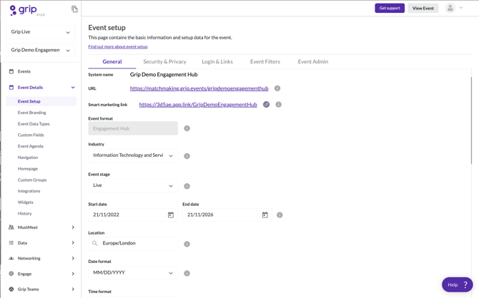Screen dimensions: 479x298
Task: Open the End date calendar picker
Action: [265, 215]
